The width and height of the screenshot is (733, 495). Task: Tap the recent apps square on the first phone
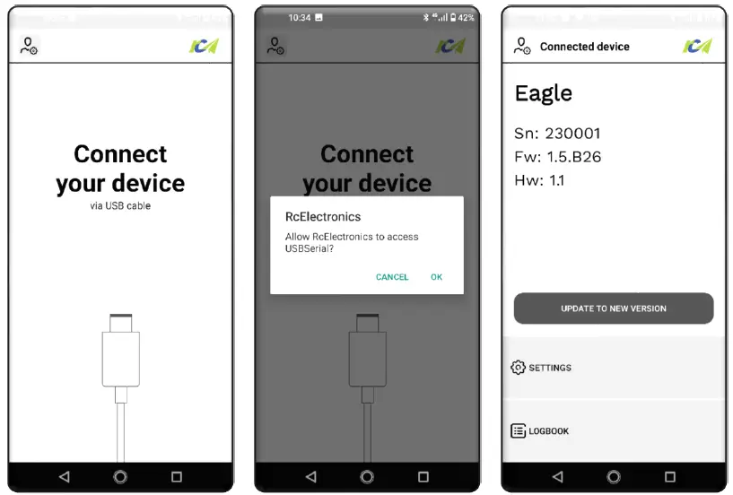point(177,476)
